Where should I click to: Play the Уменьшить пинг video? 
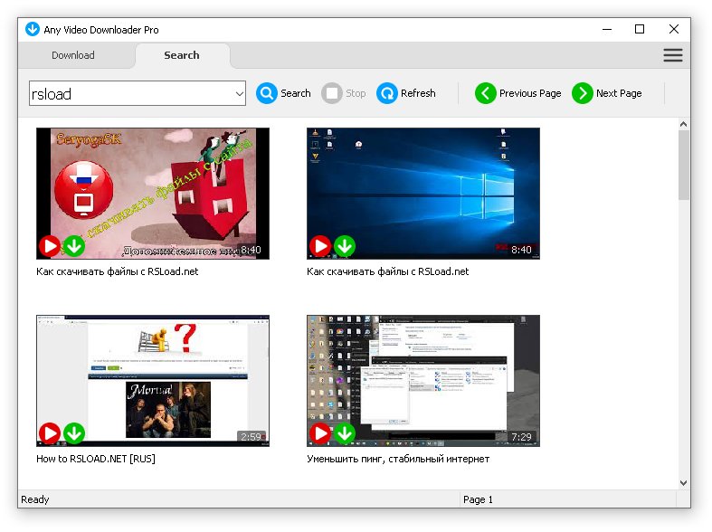click(320, 433)
